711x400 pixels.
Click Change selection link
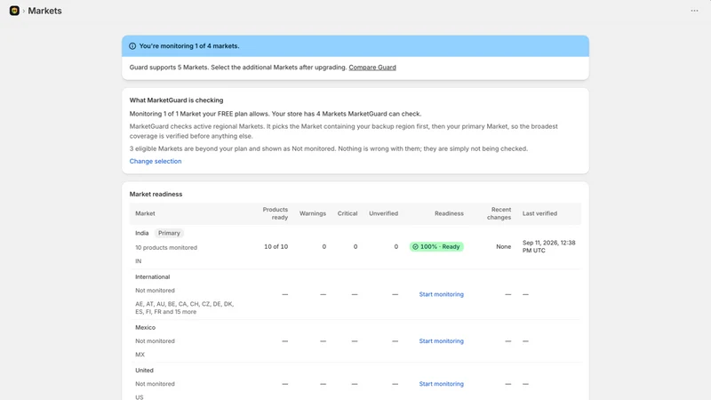tap(156, 161)
